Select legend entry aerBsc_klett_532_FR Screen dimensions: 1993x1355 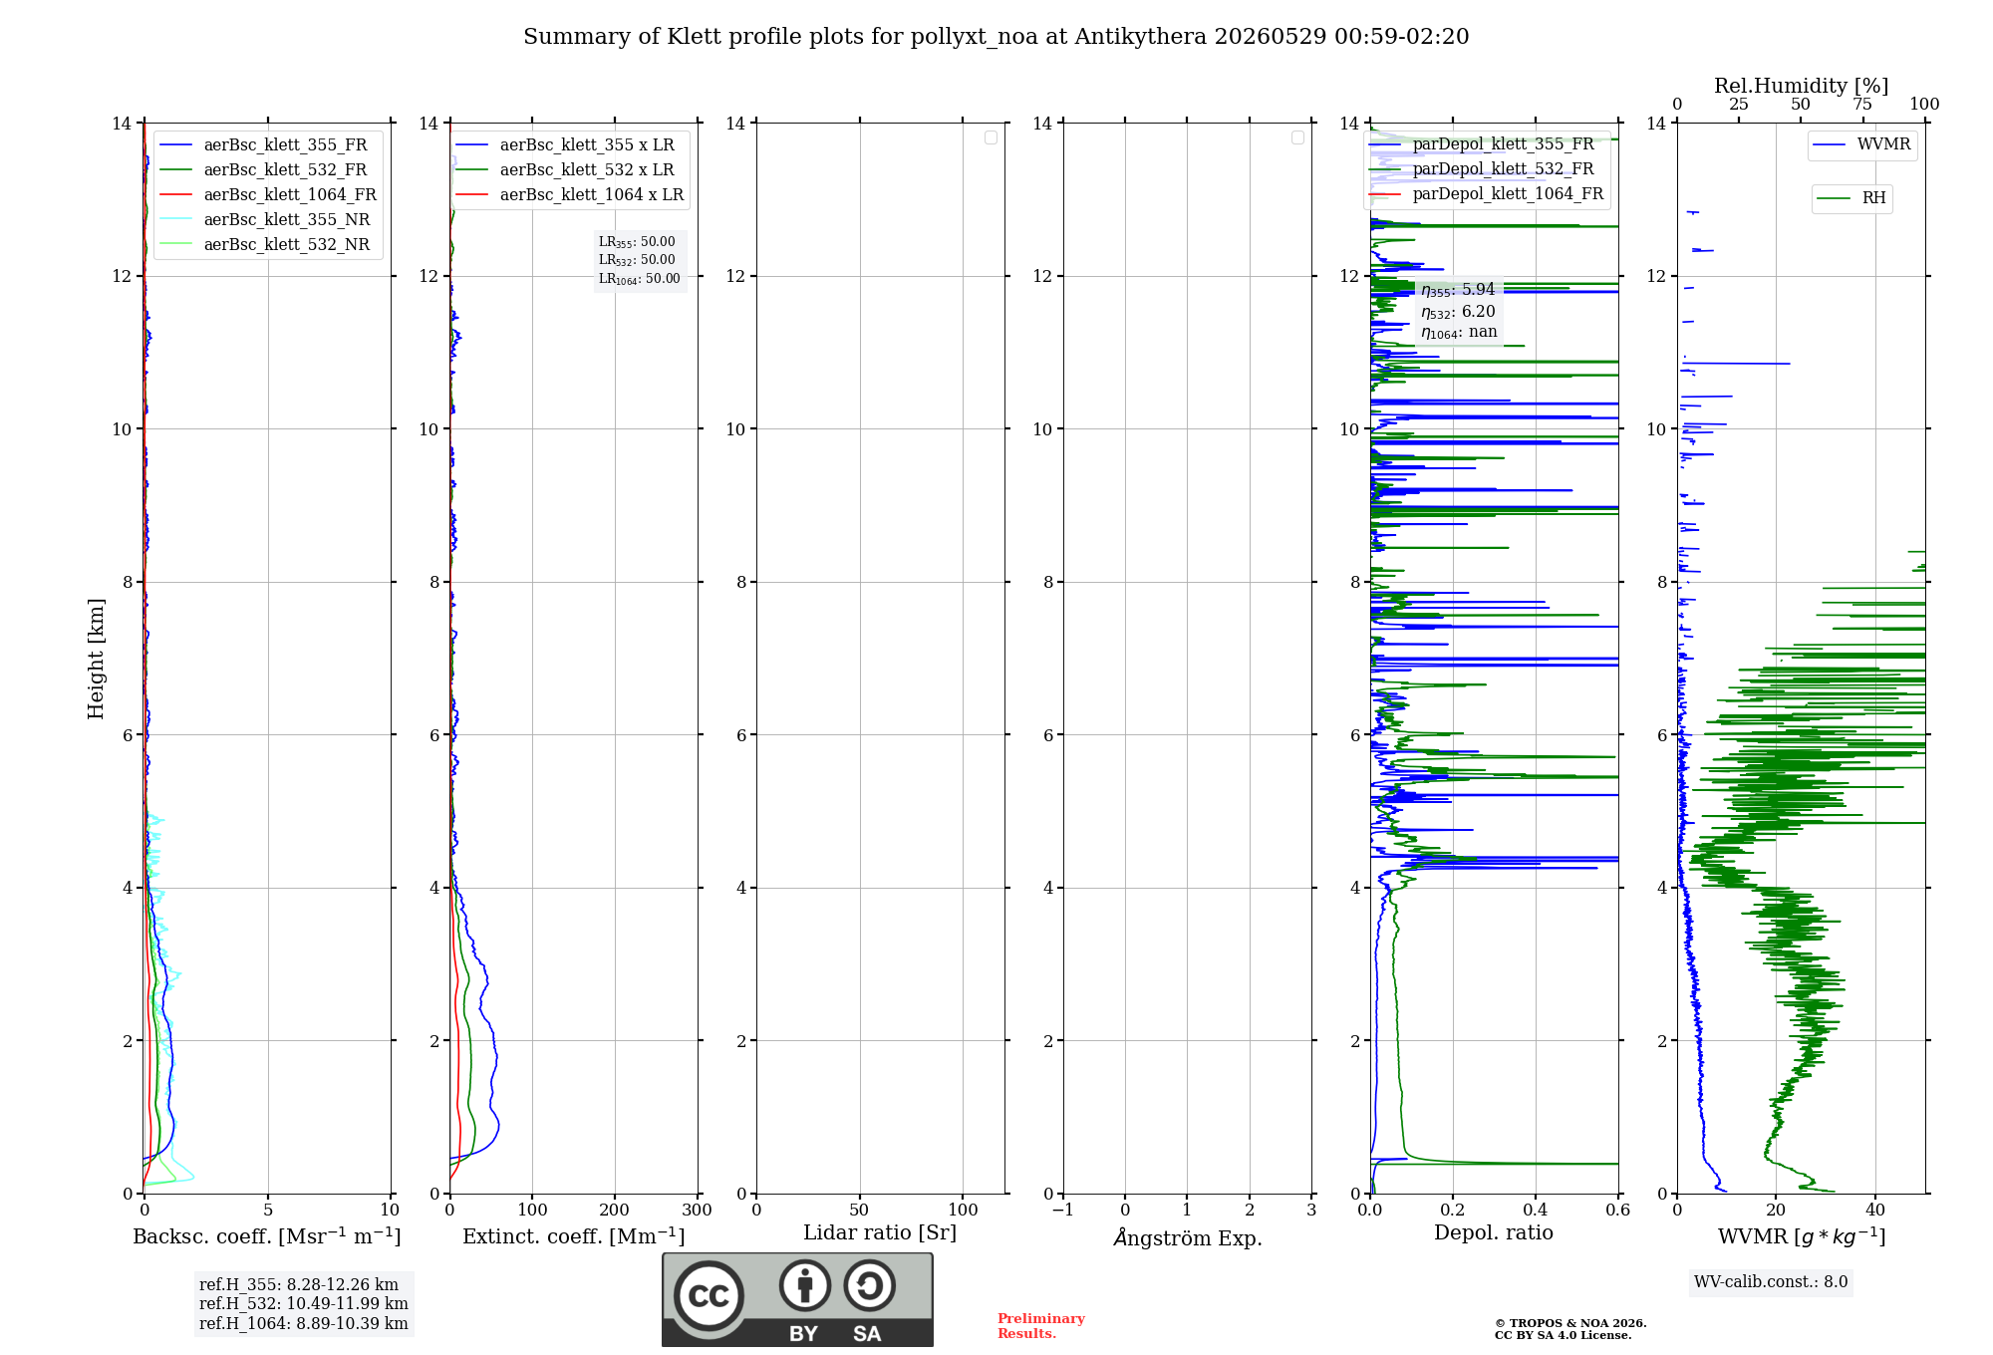point(285,169)
